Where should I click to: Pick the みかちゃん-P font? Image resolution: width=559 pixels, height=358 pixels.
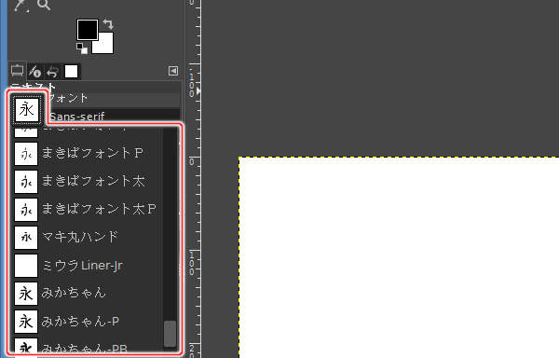[x=89, y=322]
